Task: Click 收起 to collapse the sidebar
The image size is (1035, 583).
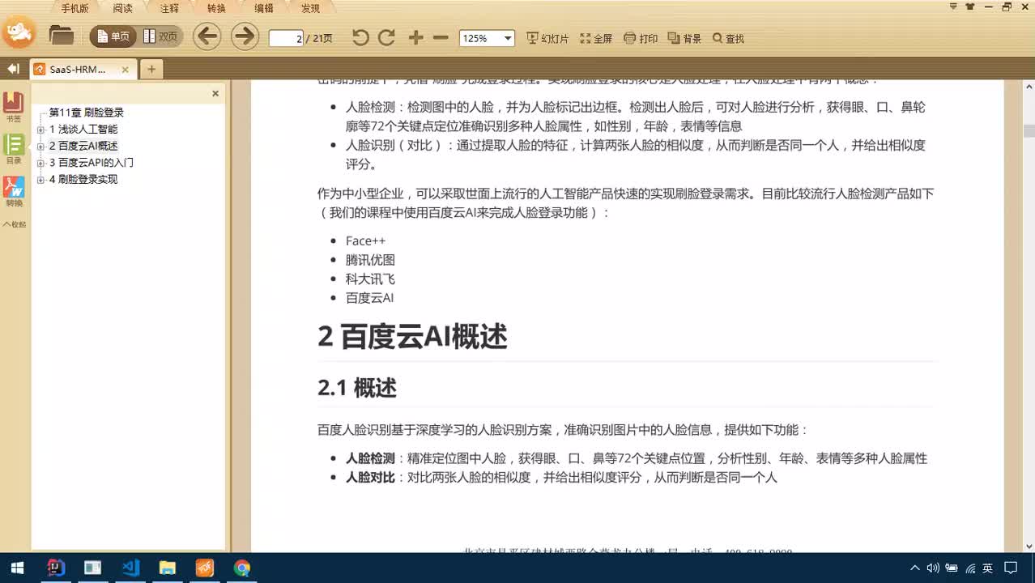Action: 15,224
